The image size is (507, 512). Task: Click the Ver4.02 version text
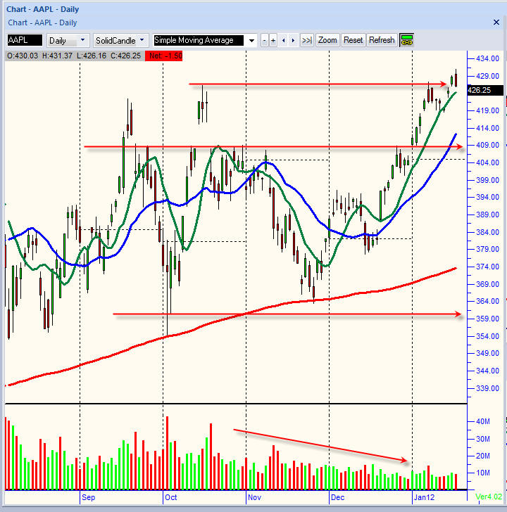(x=489, y=497)
